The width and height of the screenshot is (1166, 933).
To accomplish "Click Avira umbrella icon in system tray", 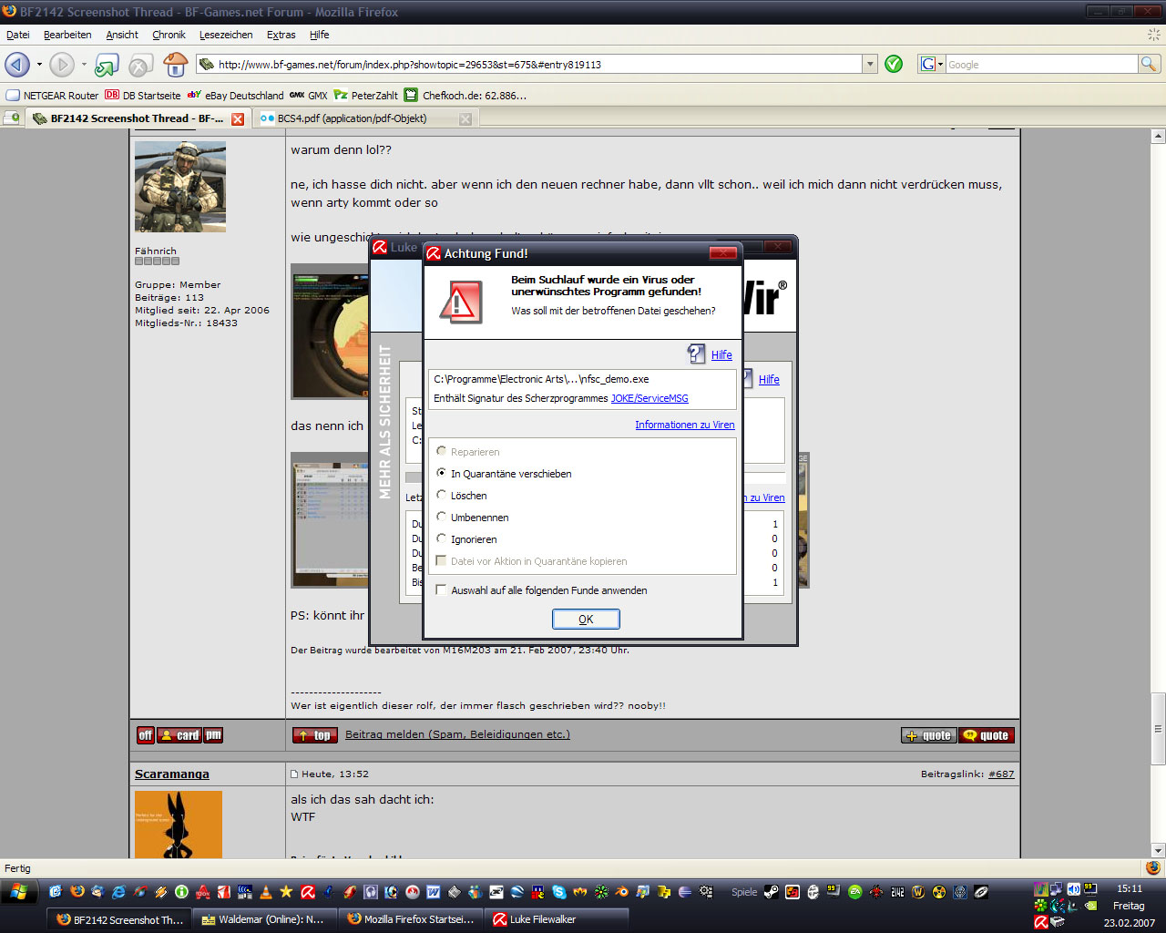I will (1041, 922).
